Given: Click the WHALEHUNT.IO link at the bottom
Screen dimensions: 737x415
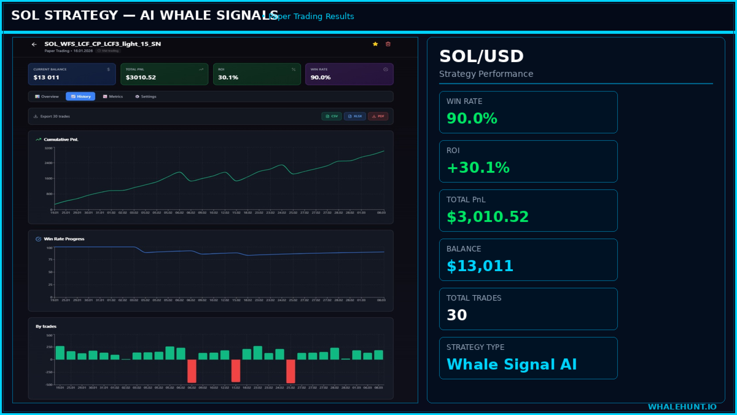Looking at the screenshot, I should tap(682, 407).
